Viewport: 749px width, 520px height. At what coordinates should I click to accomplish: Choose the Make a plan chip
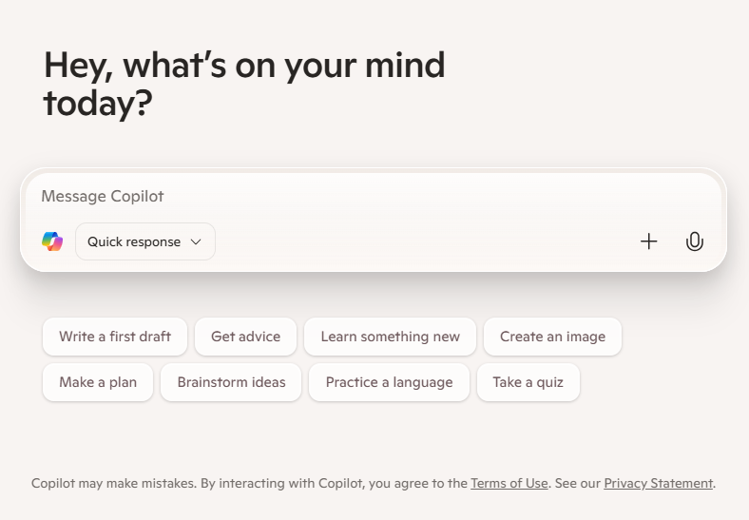coord(98,382)
